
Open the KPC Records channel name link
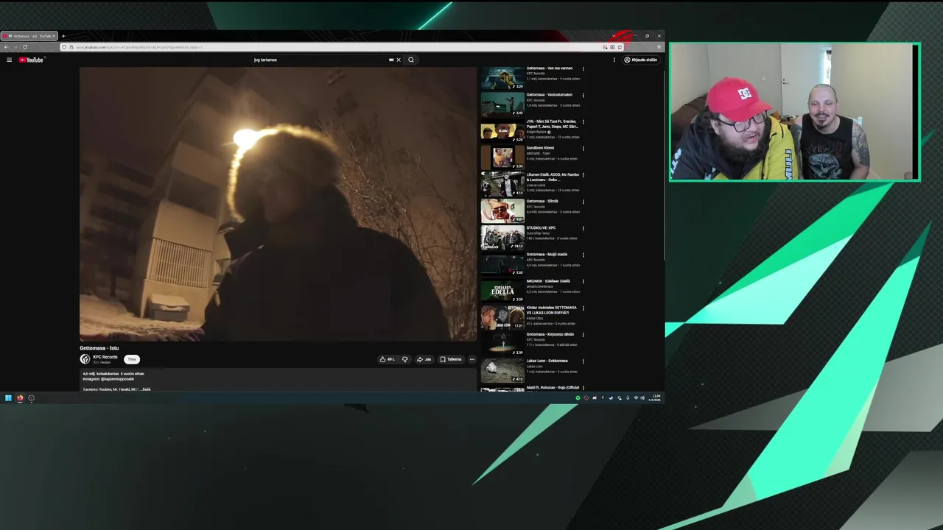click(x=105, y=357)
